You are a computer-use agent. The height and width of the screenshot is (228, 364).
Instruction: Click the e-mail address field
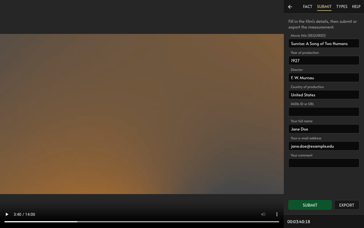pos(324,146)
